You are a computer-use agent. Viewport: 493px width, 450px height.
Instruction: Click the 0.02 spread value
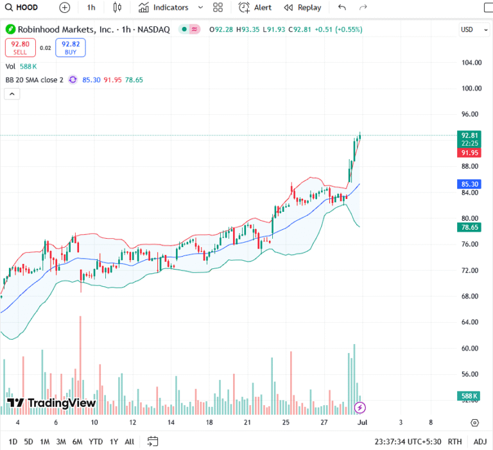point(46,48)
